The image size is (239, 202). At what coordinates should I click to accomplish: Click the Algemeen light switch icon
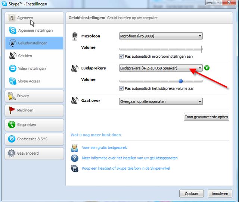(x=12, y=18)
